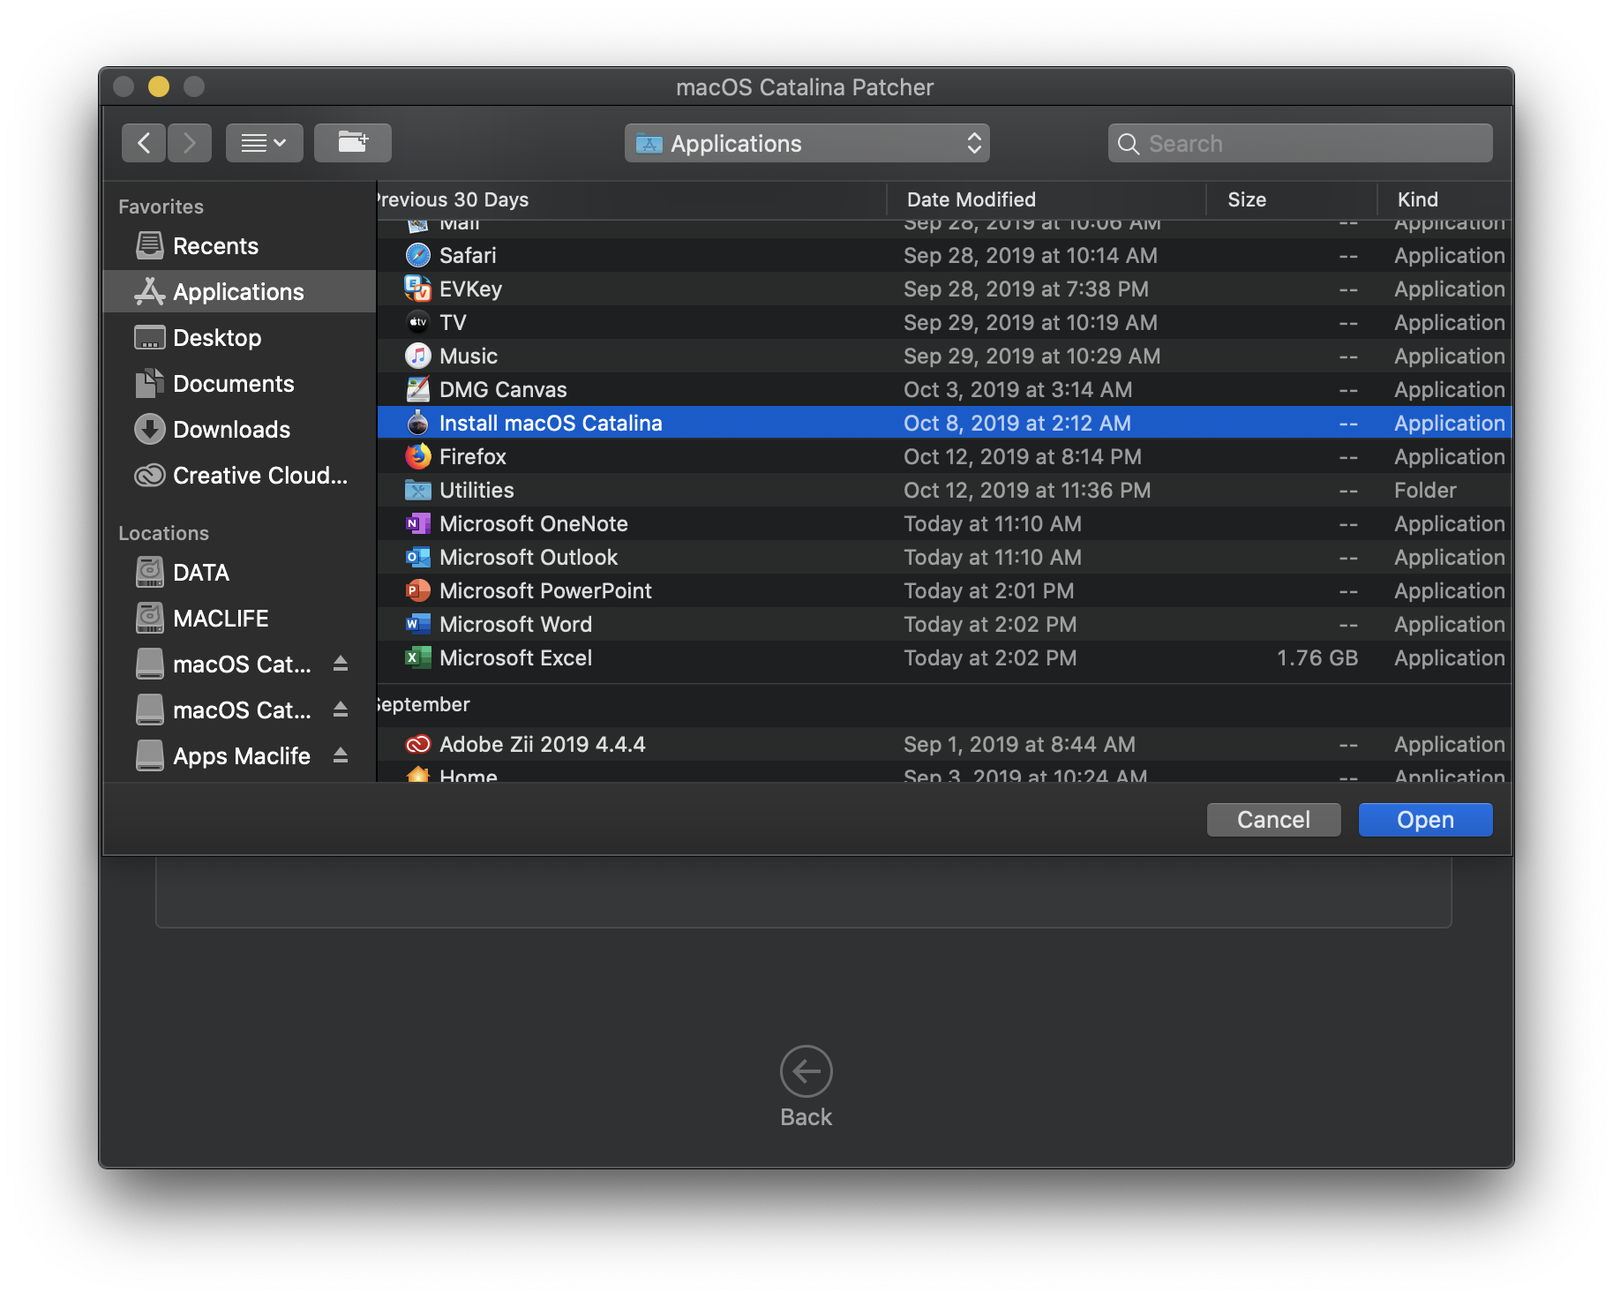1613x1299 pixels.
Task: Select the Microsoft Excel icon
Action: coord(418,657)
